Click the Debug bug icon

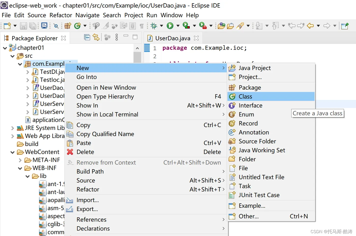click(154, 26)
